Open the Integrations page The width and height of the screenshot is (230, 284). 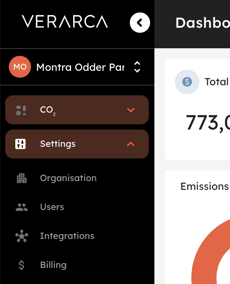[x=67, y=236]
